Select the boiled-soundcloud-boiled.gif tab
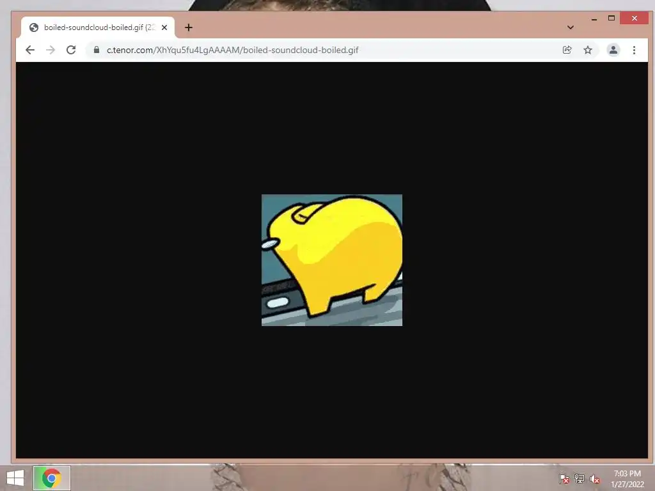Screen dimensions: 655x491 (x=98, y=27)
